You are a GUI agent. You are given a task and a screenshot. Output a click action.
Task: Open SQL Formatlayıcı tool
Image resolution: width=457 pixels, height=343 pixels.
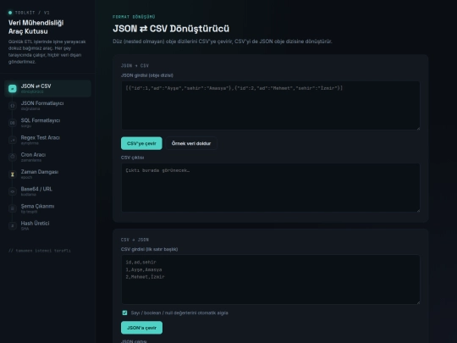(x=47, y=123)
